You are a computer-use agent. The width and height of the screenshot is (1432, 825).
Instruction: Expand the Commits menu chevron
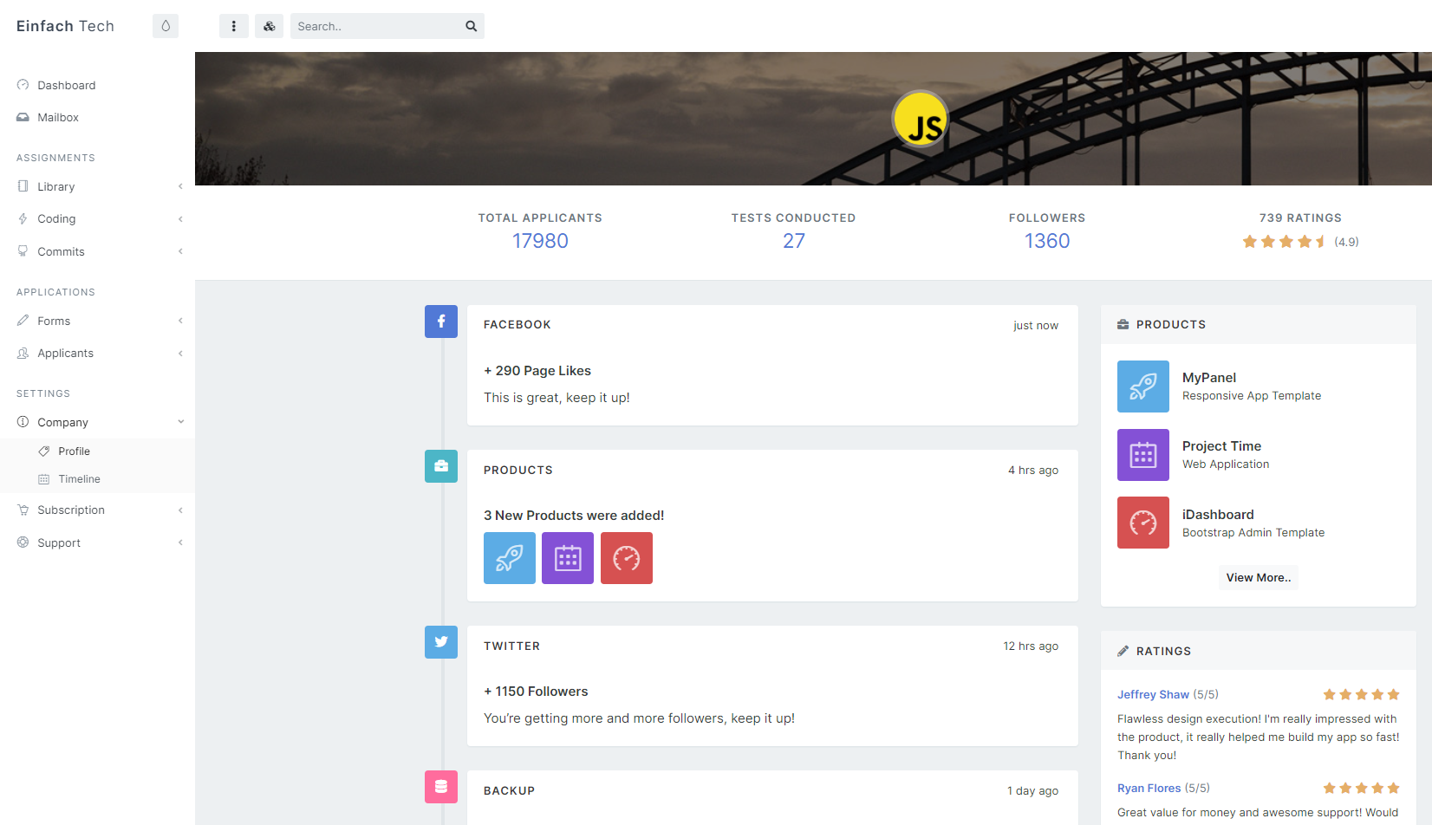click(x=180, y=251)
